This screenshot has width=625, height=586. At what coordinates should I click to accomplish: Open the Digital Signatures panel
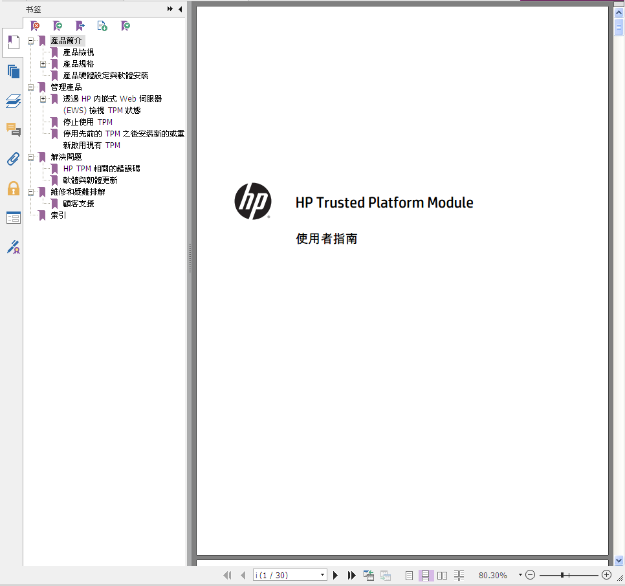13,247
